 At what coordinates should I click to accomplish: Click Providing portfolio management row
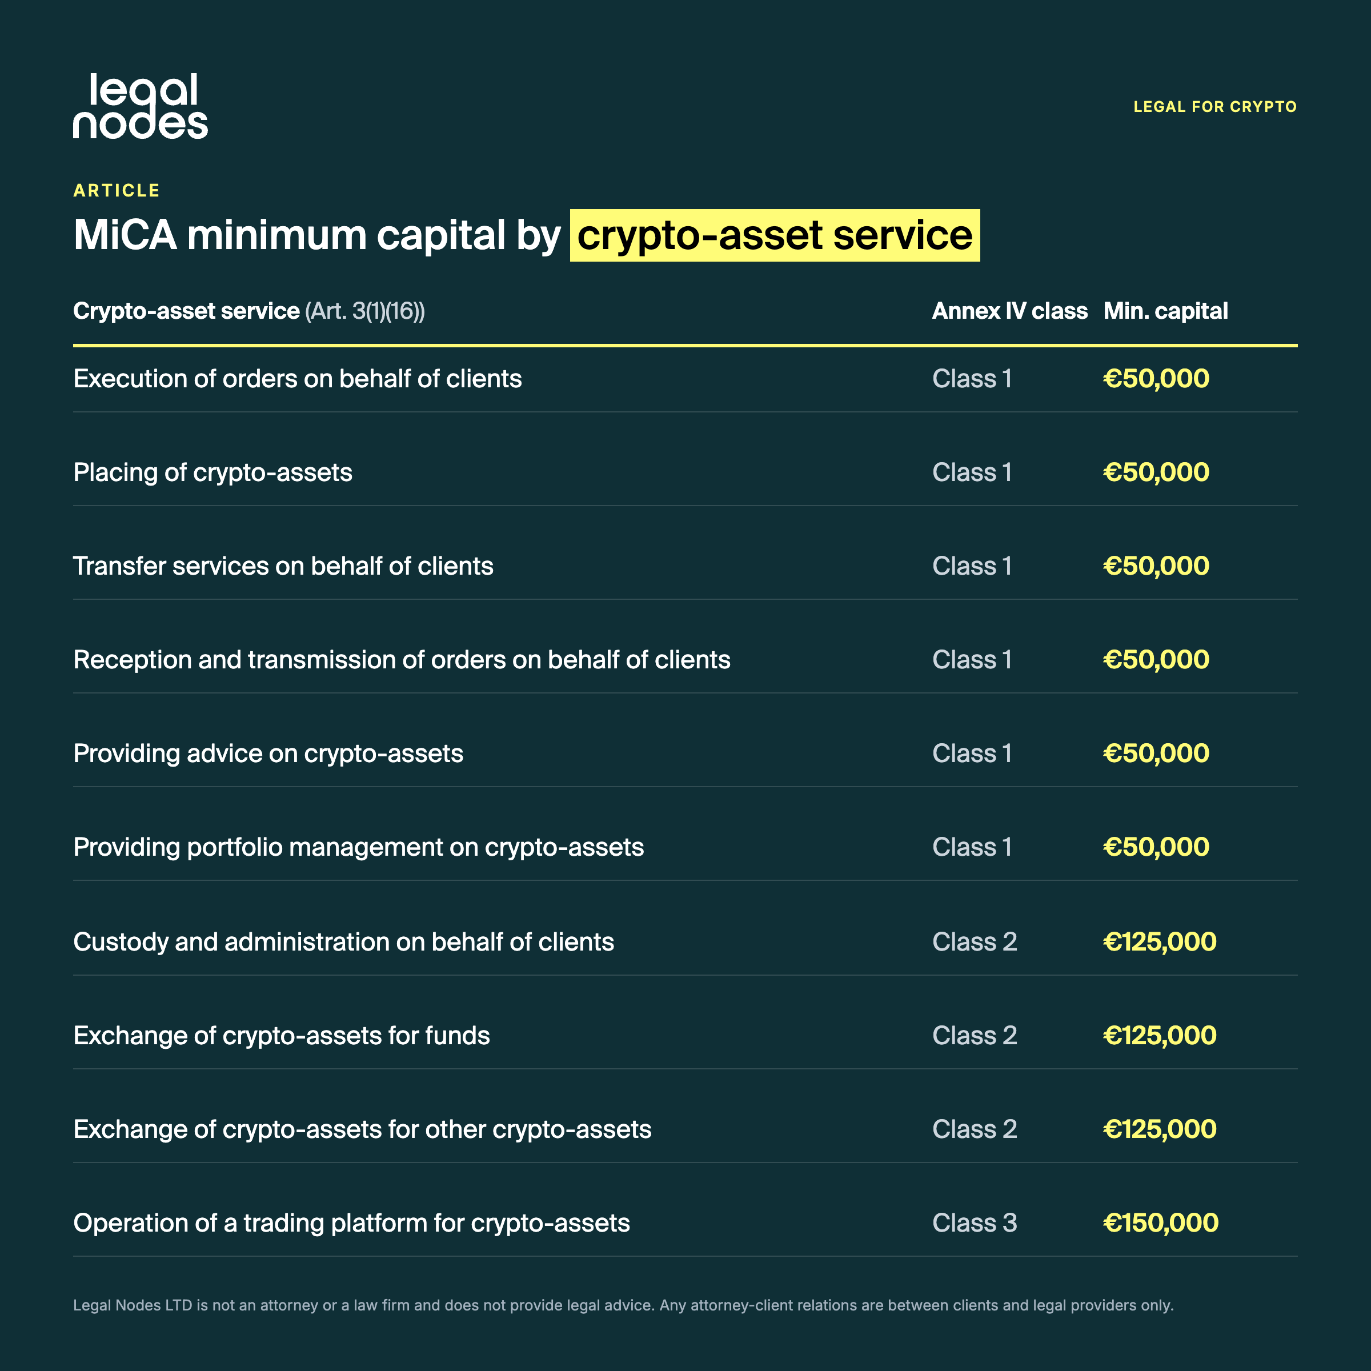click(x=685, y=847)
